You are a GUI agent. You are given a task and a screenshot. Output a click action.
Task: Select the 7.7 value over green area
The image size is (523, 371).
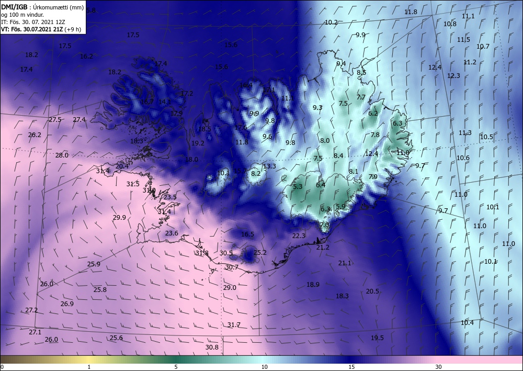point(361,97)
